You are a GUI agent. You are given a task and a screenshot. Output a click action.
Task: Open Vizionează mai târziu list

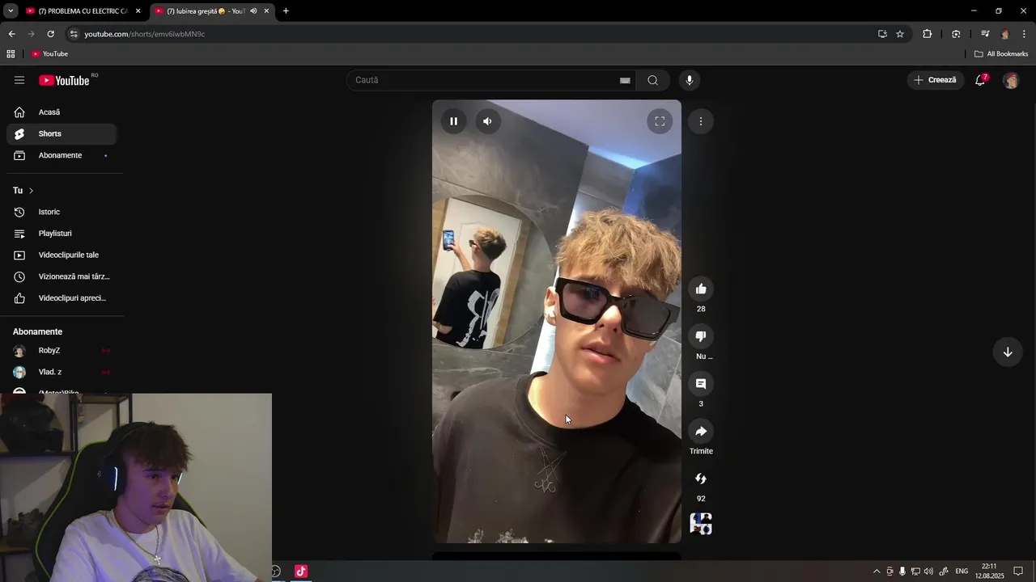[x=62, y=276]
